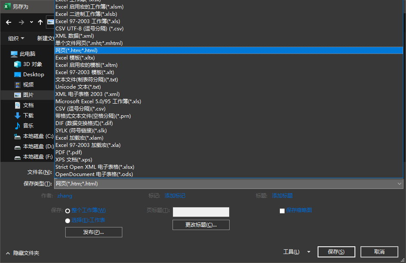Choose Excel 加载宏(*.xlam) format

pyautogui.click(x=229, y=137)
